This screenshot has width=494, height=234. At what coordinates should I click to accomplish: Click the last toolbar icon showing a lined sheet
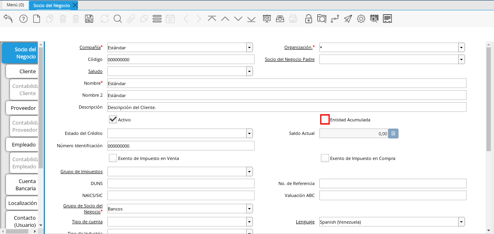pyautogui.click(x=387, y=19)
